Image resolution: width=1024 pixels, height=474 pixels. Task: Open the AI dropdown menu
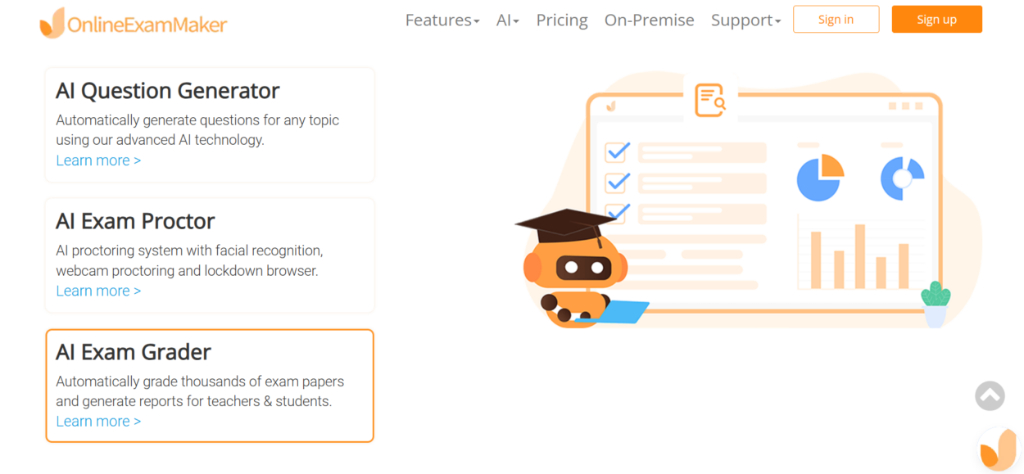tap(507, 20)
